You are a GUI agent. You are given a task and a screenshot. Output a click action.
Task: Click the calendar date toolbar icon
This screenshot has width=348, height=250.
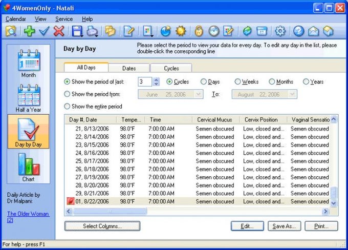(x=262, y=31)
